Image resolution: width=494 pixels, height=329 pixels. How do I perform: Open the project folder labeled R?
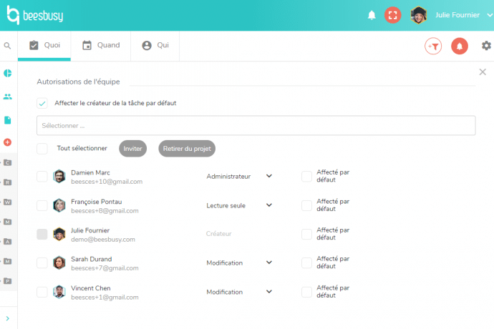[8, 182]
